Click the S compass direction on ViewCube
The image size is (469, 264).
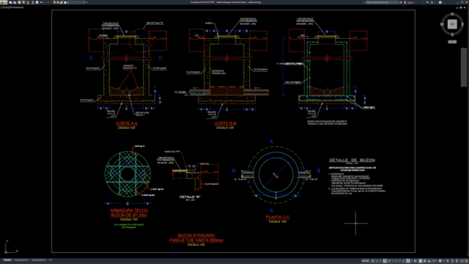[452, 34]
